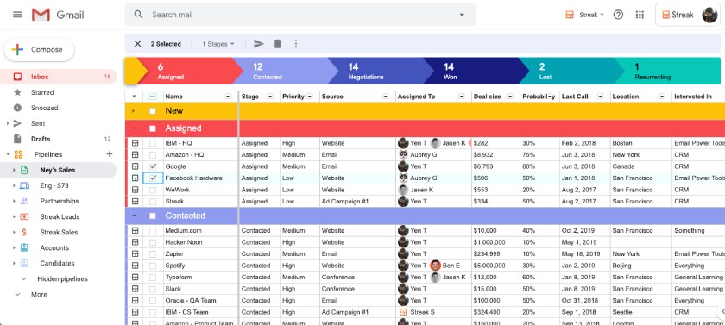Image resolution: width=725 pixels, height=325 pixels.
Task: Open the Stage column dropdown
Action: click(x=269, y=97)
